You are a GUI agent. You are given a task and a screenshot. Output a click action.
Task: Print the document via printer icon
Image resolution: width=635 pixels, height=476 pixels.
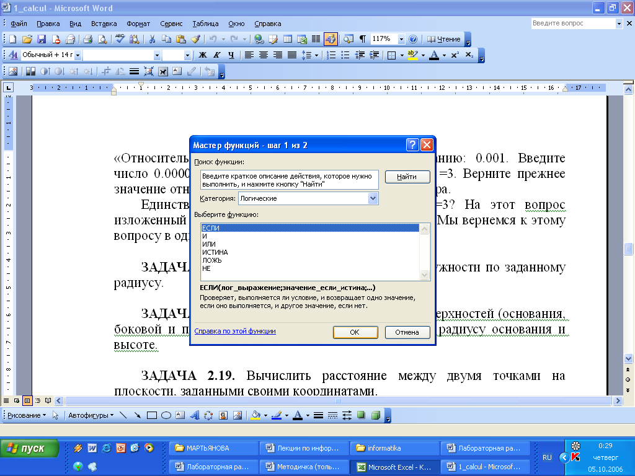tap(88, 39)
